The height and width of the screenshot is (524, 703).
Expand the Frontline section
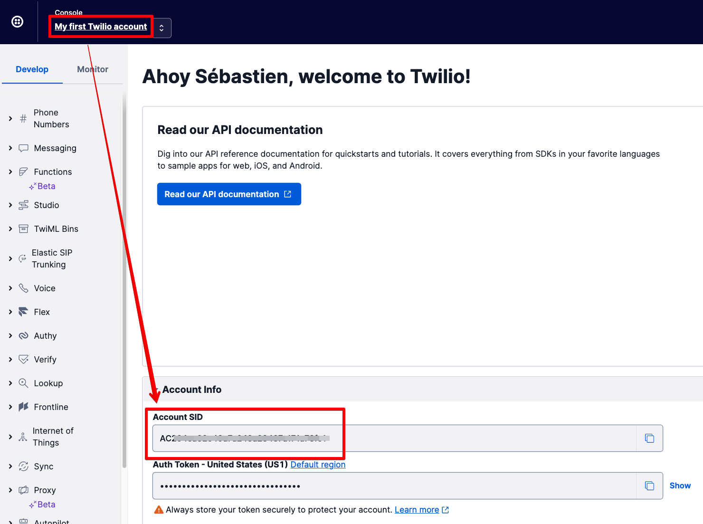pos(10,407)
